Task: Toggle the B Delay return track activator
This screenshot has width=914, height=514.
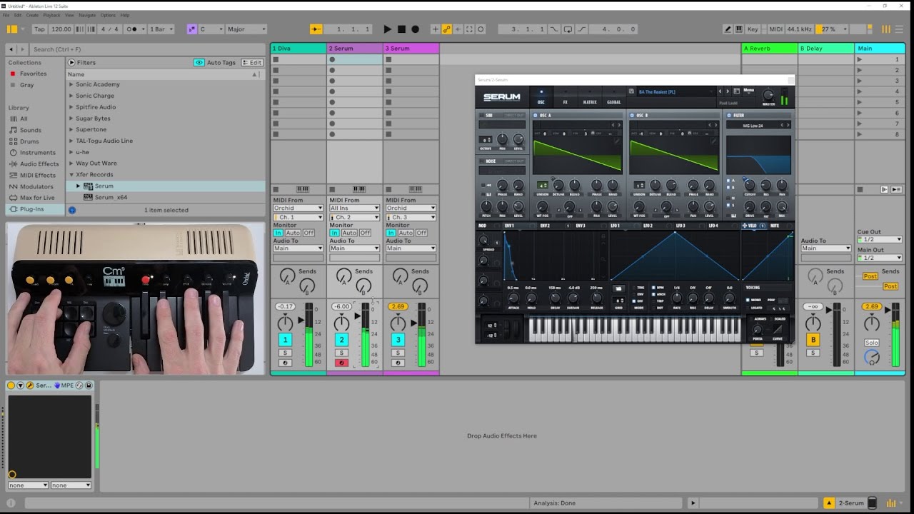Action: 813,340
